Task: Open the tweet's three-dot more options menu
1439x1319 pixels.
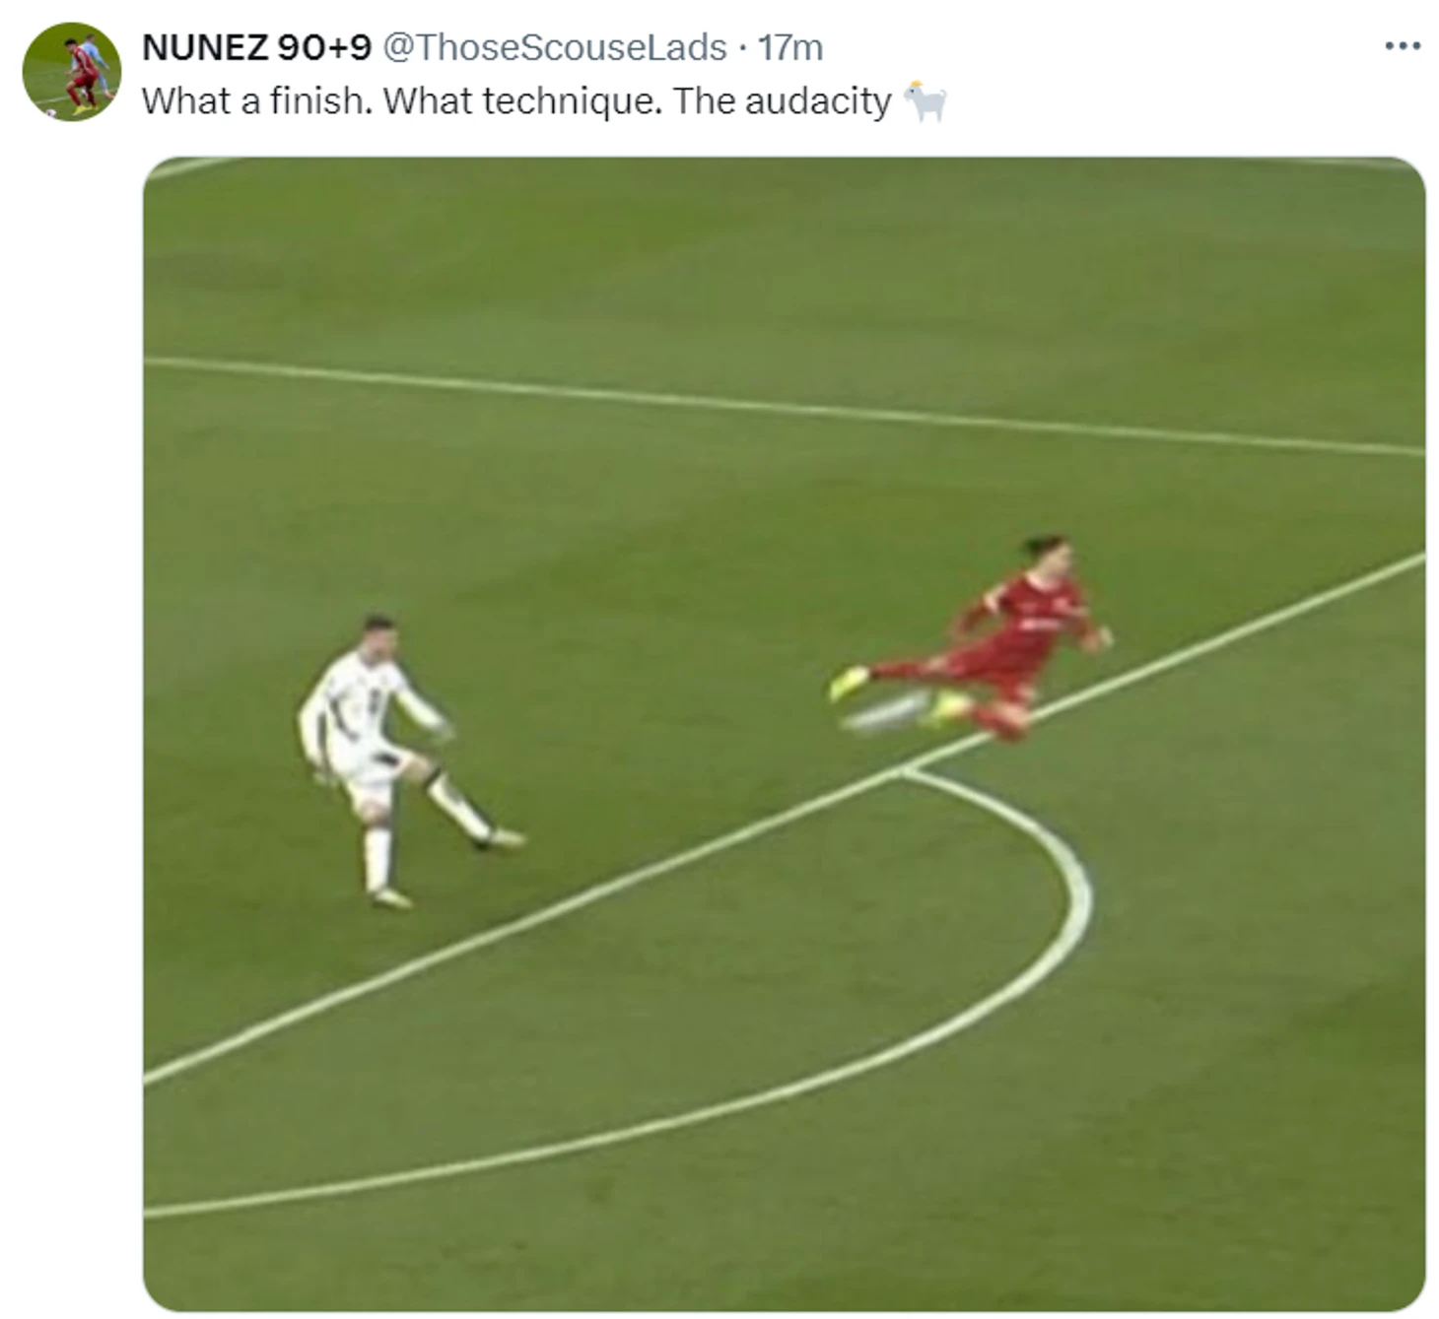Action: [x=1402, y=46]
